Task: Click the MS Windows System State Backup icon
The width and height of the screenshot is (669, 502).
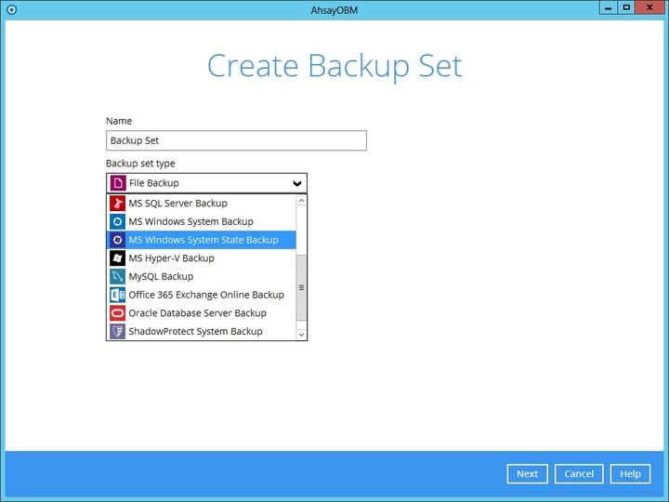Action: (117, 240)
